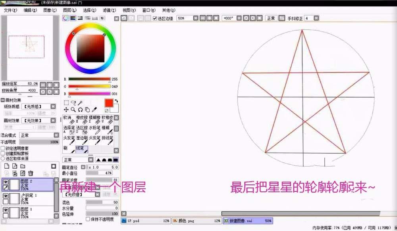Click the rotation reset button on toolbar

(x=260, y=18)
